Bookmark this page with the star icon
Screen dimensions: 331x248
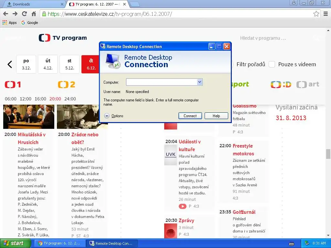[x=316, y=14]
